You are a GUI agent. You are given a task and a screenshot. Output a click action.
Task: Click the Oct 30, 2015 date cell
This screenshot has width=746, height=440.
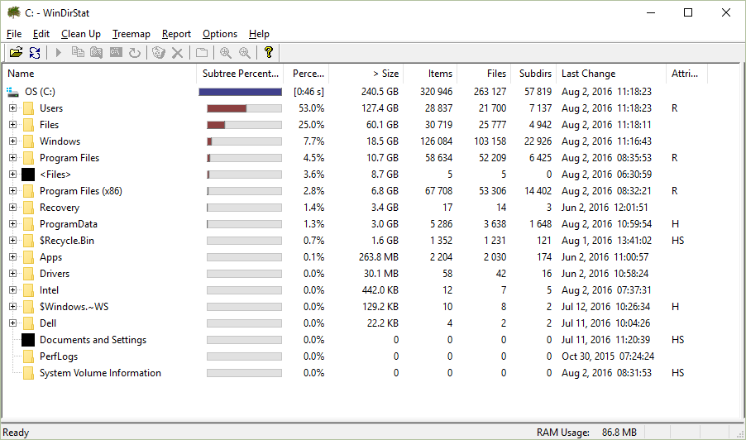[608, 356]
